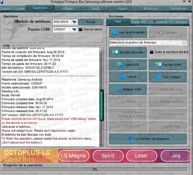The height and width of the screenshot is (175, 193).
Task: Expand the Puerto COM dropdown
Action: [x=74, y=29]
